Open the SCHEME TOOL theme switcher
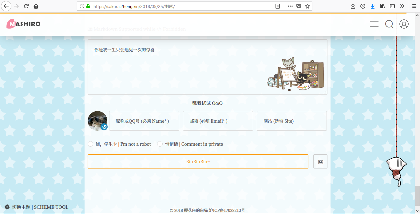The image size is (420, 214). 37,207
